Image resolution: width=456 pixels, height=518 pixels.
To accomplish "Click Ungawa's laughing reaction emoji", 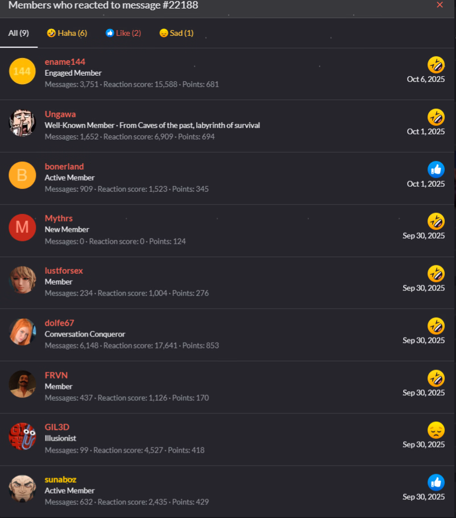I will (x=436, y=117).
